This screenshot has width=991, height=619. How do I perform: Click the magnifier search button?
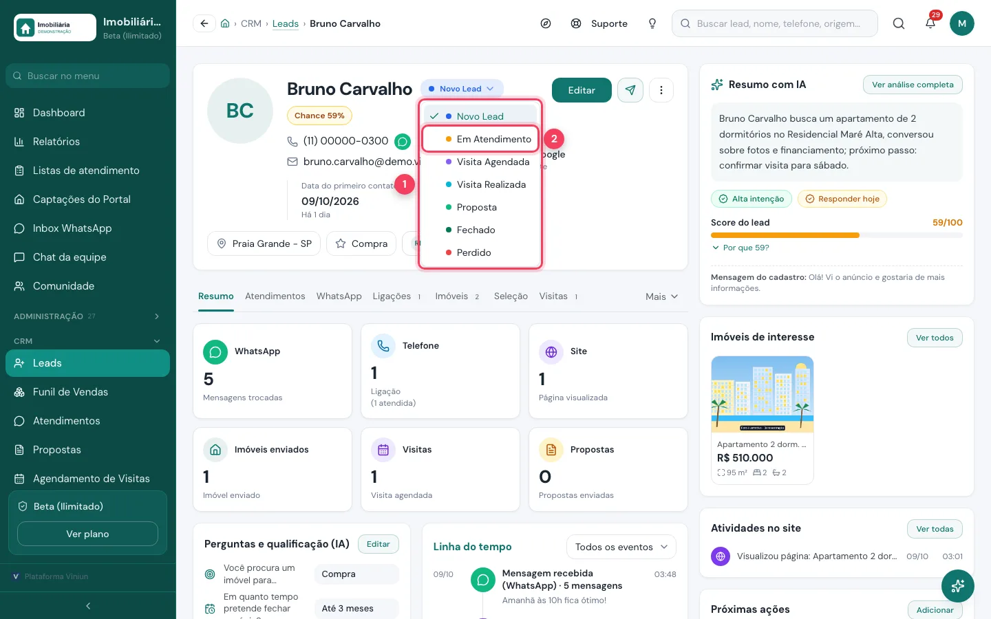point(899,23)
